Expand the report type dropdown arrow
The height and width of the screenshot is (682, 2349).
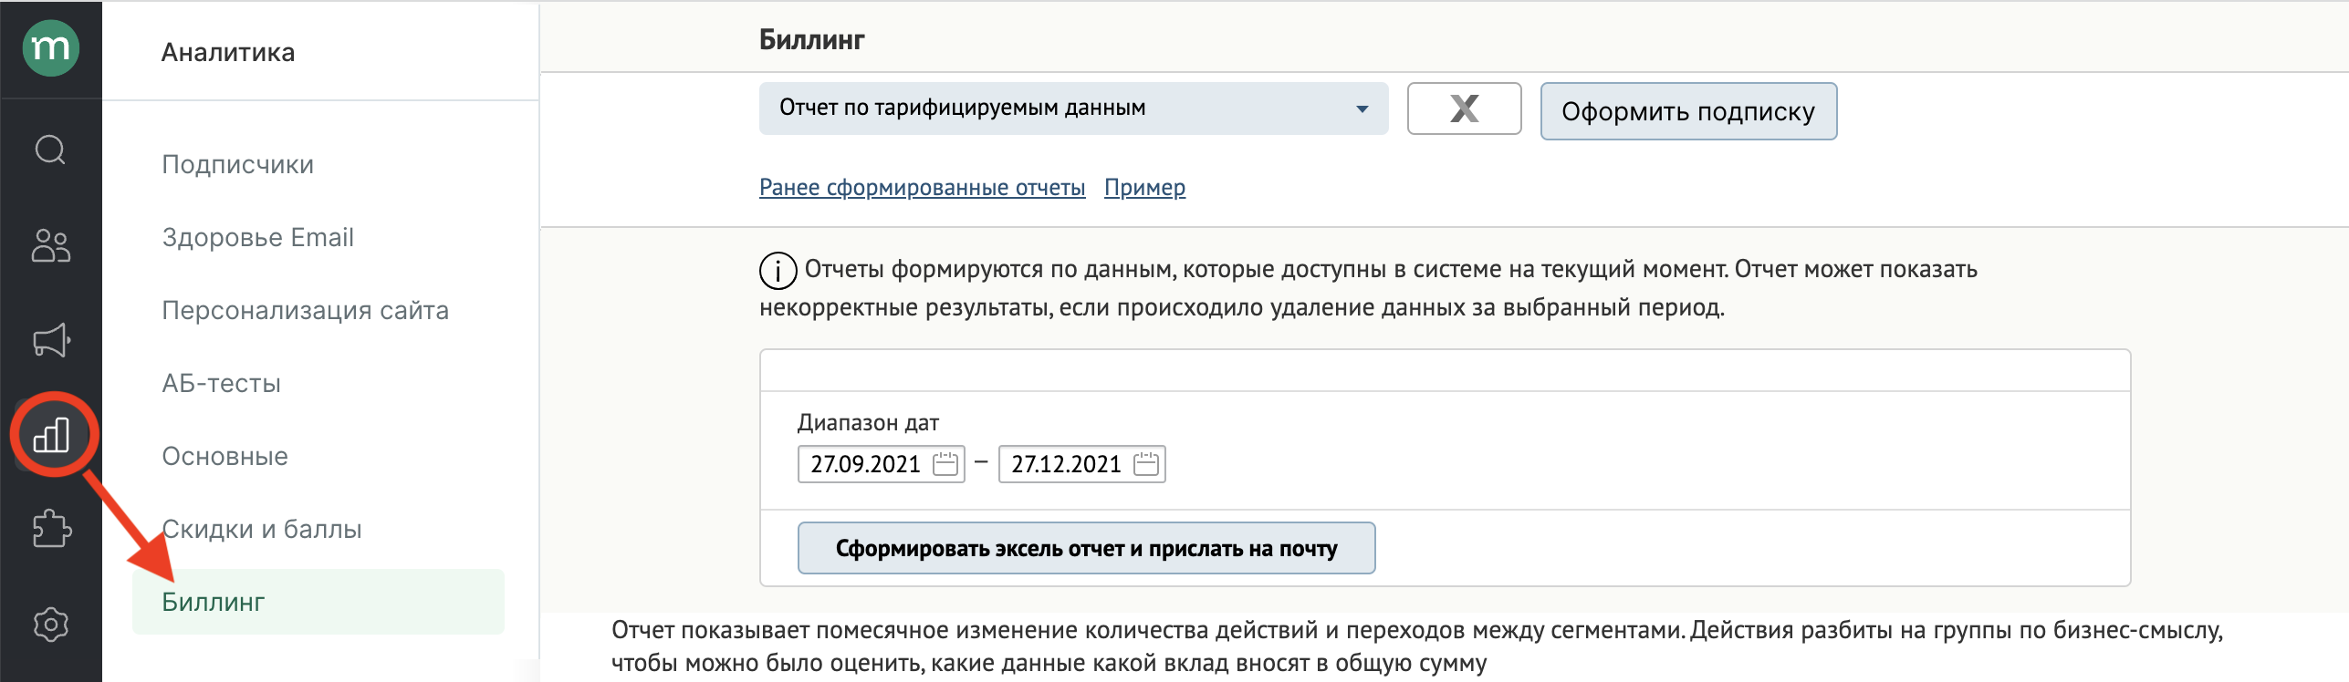point(1362,108)
